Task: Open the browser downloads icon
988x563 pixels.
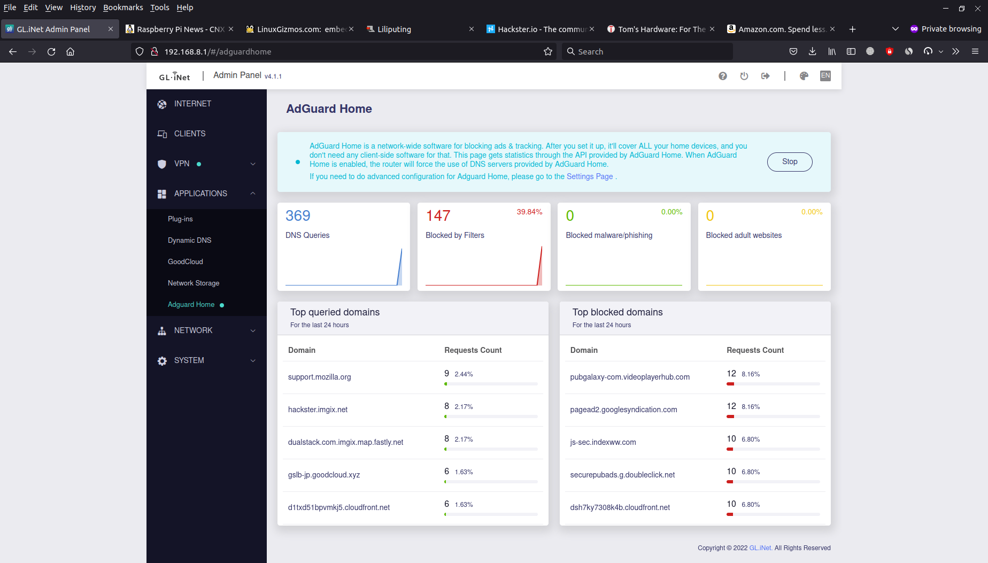Action: click(812, 52)
